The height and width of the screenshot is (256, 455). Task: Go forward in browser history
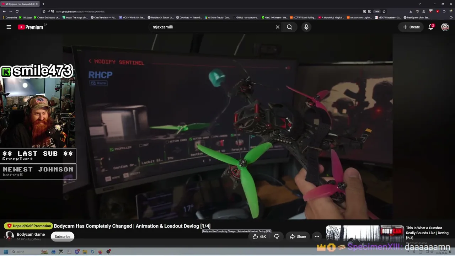click(11, 11)
